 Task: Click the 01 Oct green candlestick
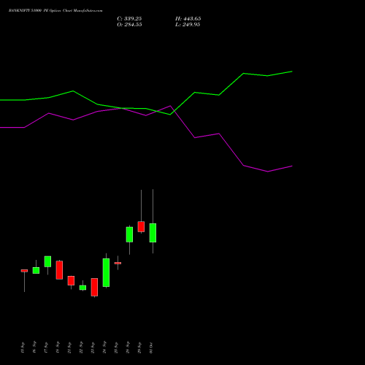153,233
